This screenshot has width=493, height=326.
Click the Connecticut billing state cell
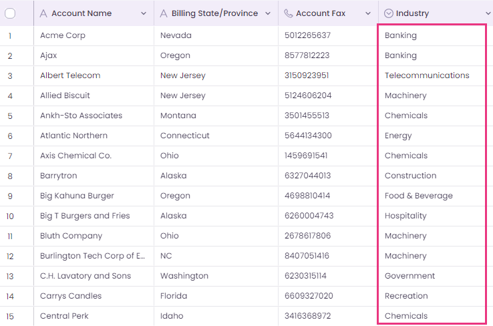tap(216, 136)
